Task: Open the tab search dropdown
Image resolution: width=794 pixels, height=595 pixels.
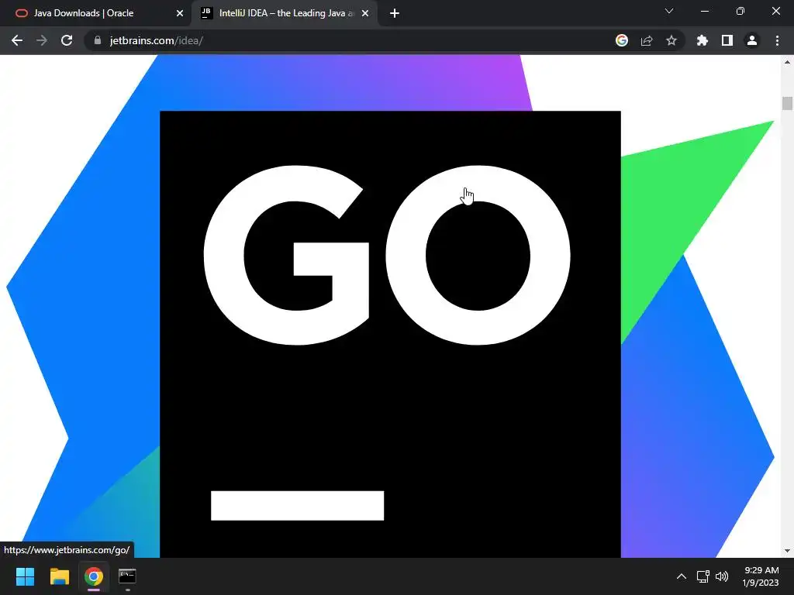Action: coord(669,11)
